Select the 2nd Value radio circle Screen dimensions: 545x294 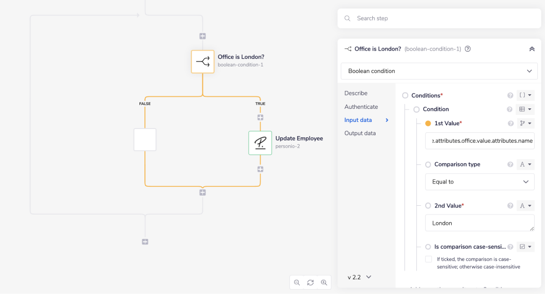click(428, 206)
